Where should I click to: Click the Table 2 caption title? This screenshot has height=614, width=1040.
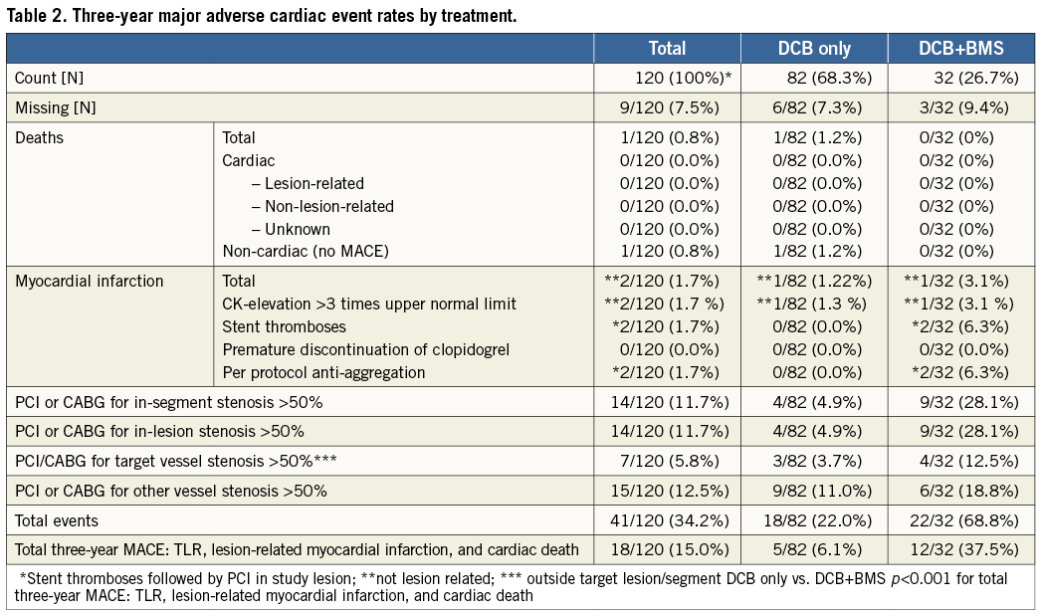[x=263, y=15]
